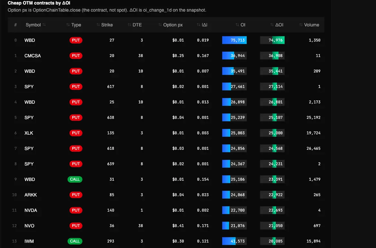
Task: Click the sort icon beside DTE header
Action: coord(129,25)
